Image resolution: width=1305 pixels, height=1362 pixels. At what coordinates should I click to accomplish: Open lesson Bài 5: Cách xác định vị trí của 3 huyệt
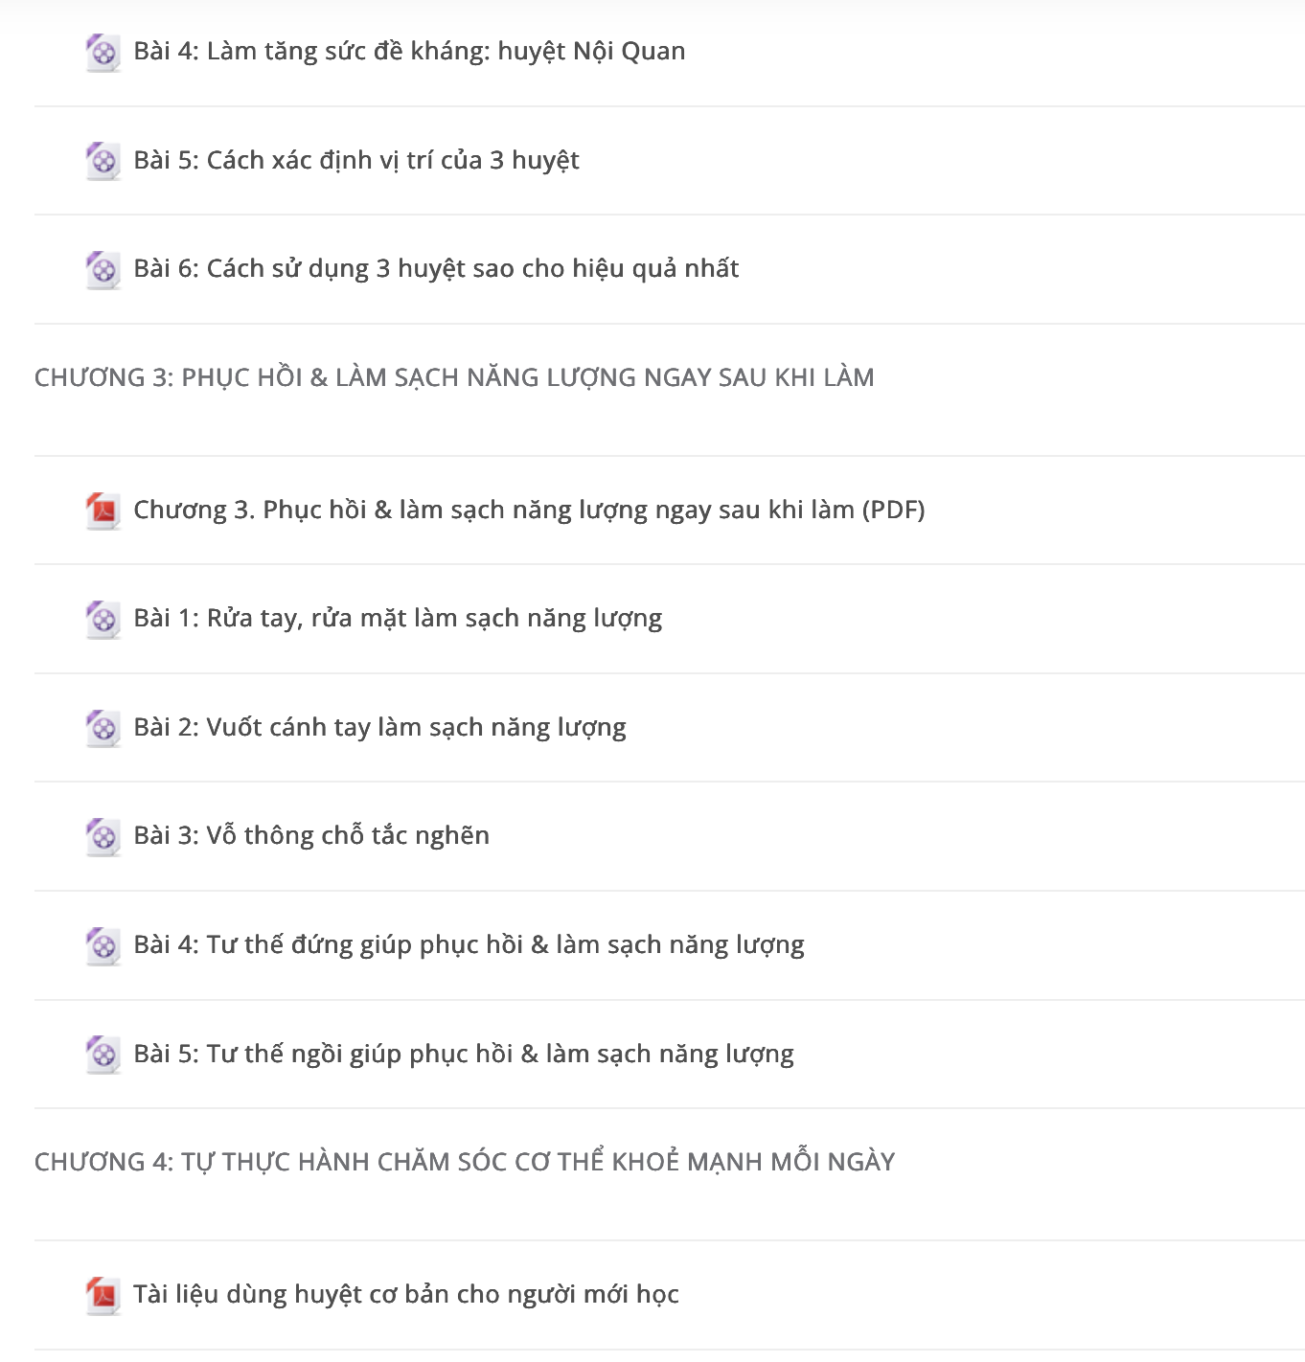(356, 160)
